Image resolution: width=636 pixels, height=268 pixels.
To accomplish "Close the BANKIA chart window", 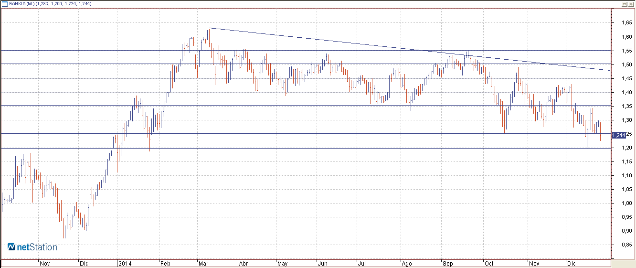I will [631, 4].
